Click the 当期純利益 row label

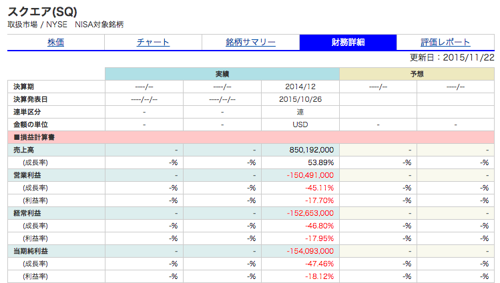click(x=31, y=251)
